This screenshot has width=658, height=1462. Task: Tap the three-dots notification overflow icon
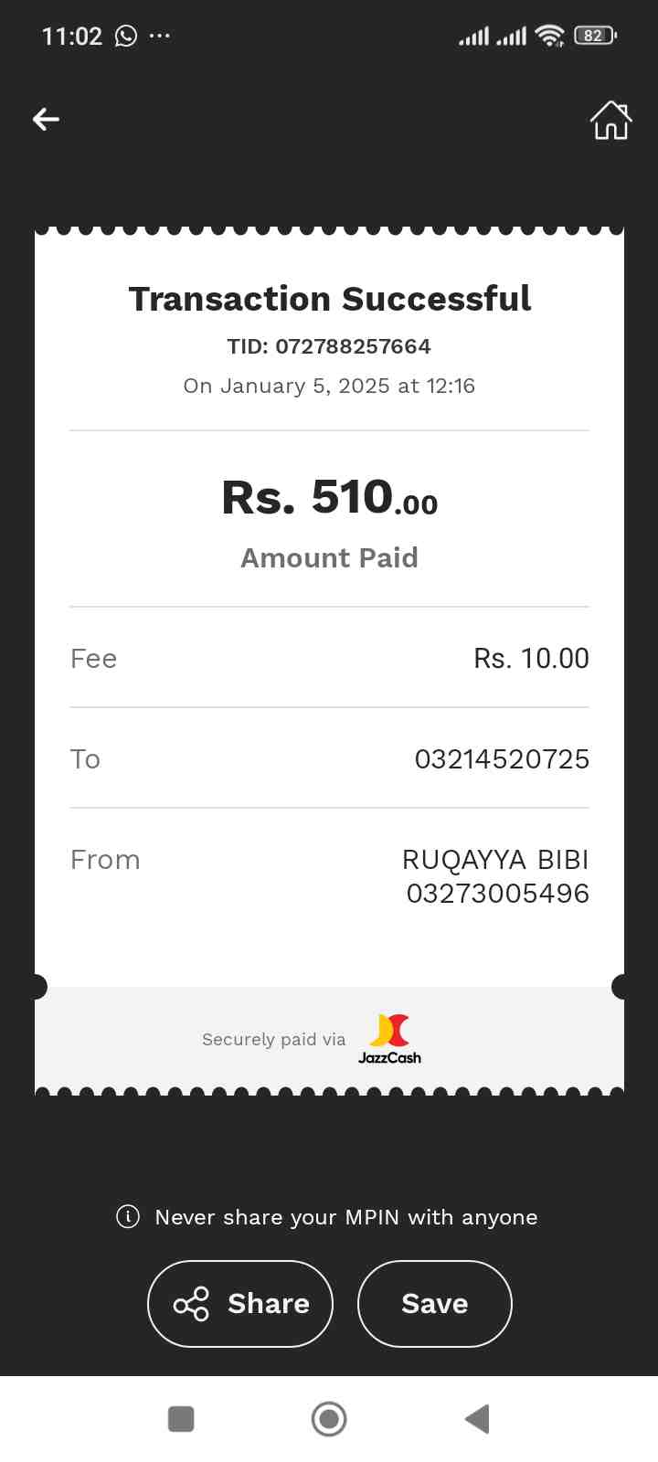pos(160,36)
